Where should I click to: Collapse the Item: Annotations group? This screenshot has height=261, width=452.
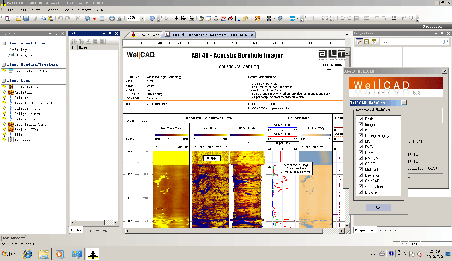tap(4, 43)
